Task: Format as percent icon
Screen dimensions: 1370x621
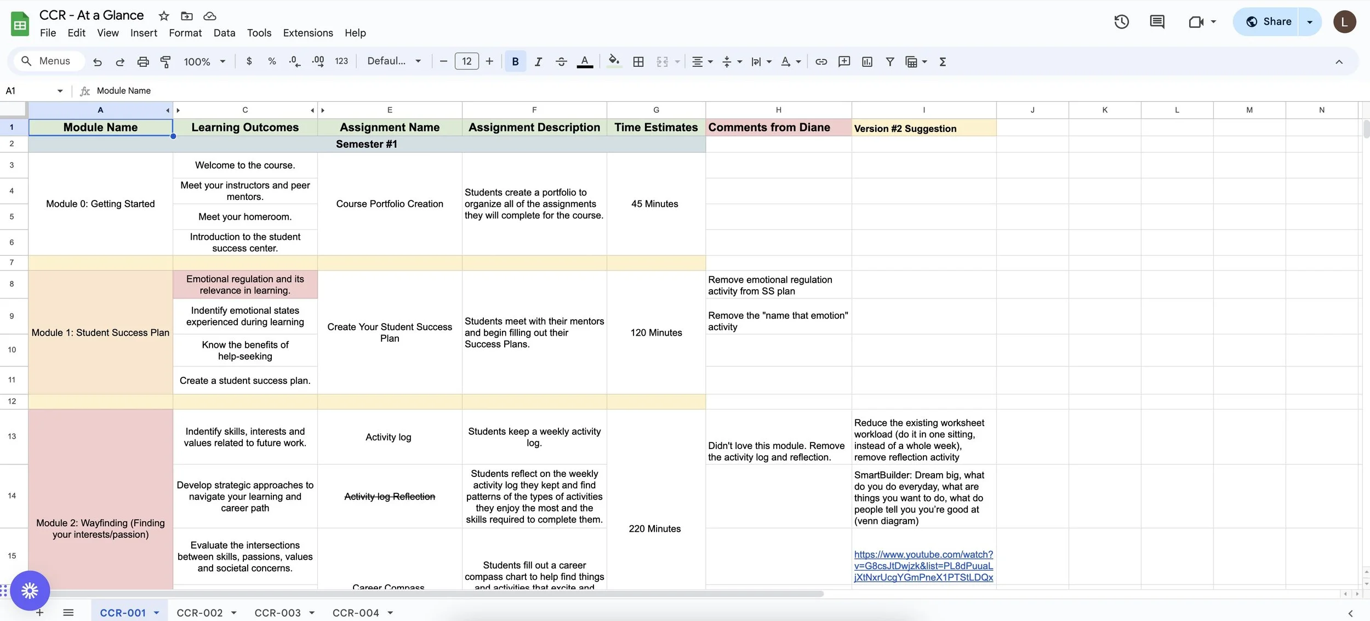Action: [x=272, y=61]
